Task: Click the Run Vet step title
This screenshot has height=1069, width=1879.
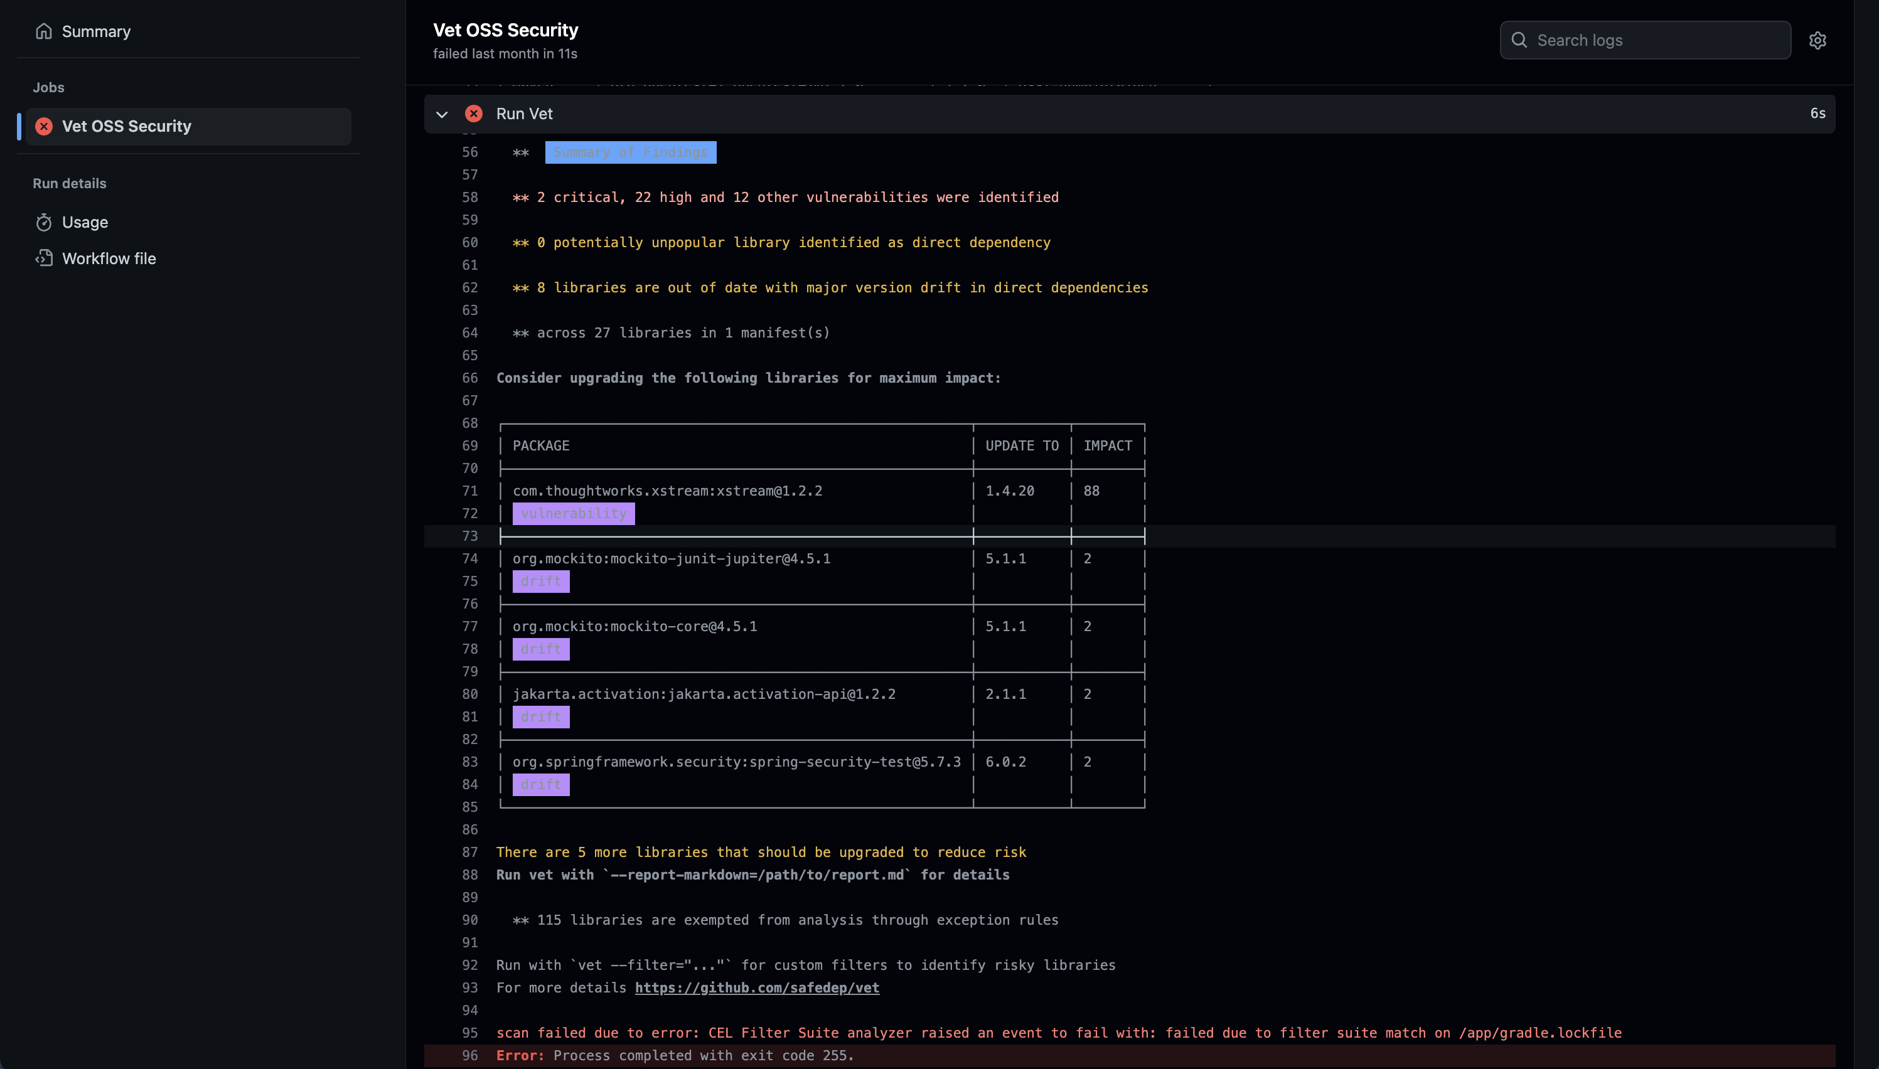Action: tap(524, 114)
